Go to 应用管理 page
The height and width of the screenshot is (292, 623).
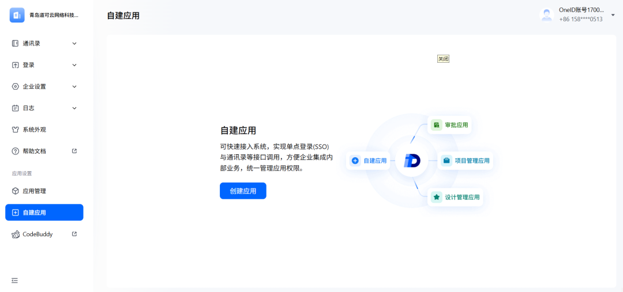point(44,191)
